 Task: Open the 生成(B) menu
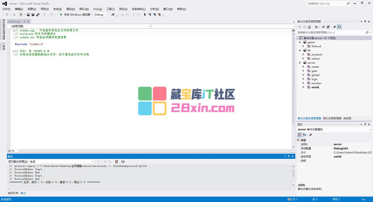(58, 9)
